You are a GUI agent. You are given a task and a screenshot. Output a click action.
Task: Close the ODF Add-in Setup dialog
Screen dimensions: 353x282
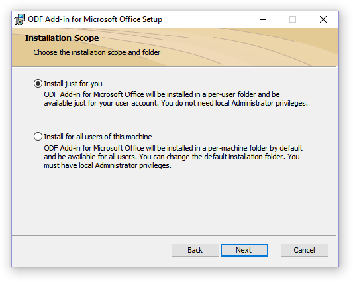tap(323, 19)
